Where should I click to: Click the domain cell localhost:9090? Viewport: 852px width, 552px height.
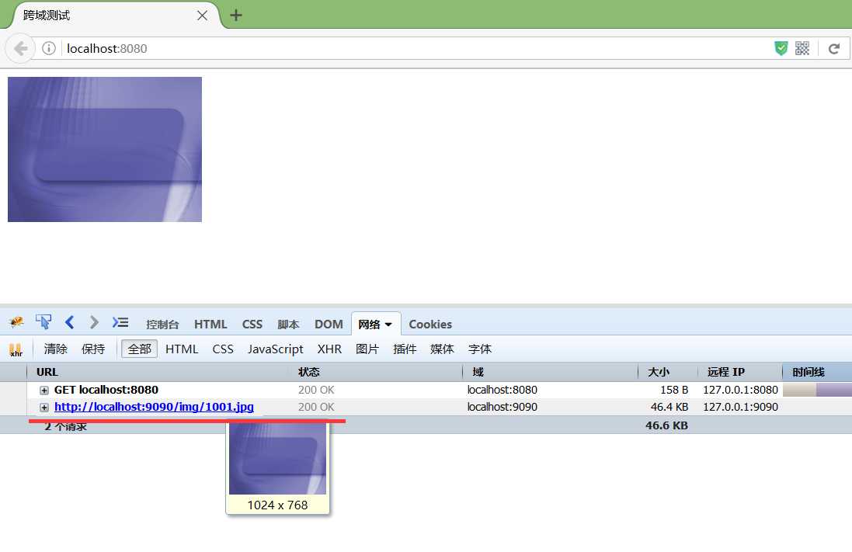point(502,407)
